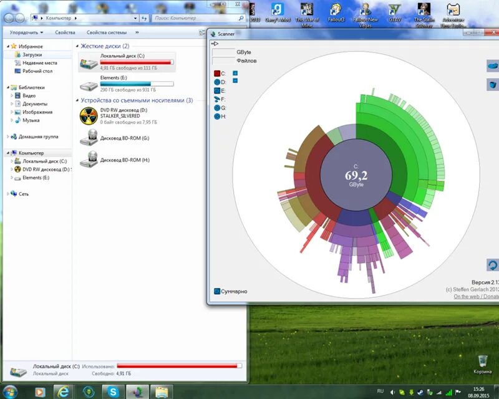Open Корзина recycle bin on desktop

pyautogui.click(x=482, y=364)
